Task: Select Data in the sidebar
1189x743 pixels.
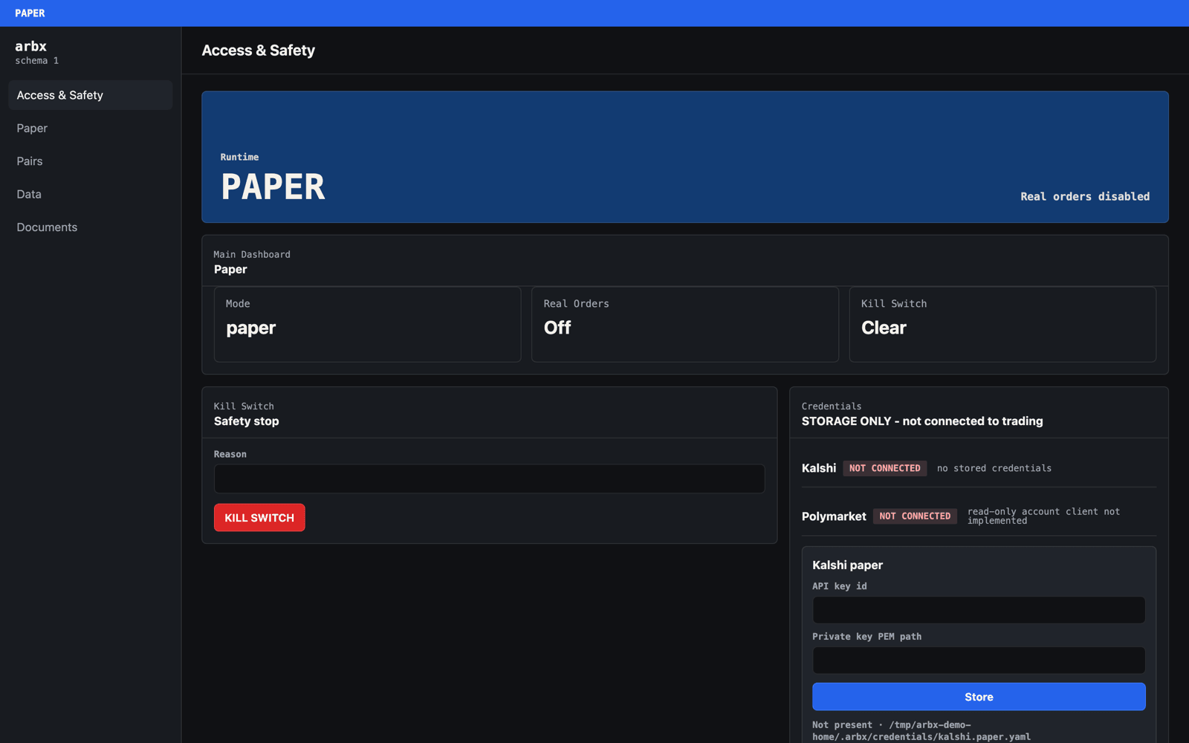Action: pos(90,194)
